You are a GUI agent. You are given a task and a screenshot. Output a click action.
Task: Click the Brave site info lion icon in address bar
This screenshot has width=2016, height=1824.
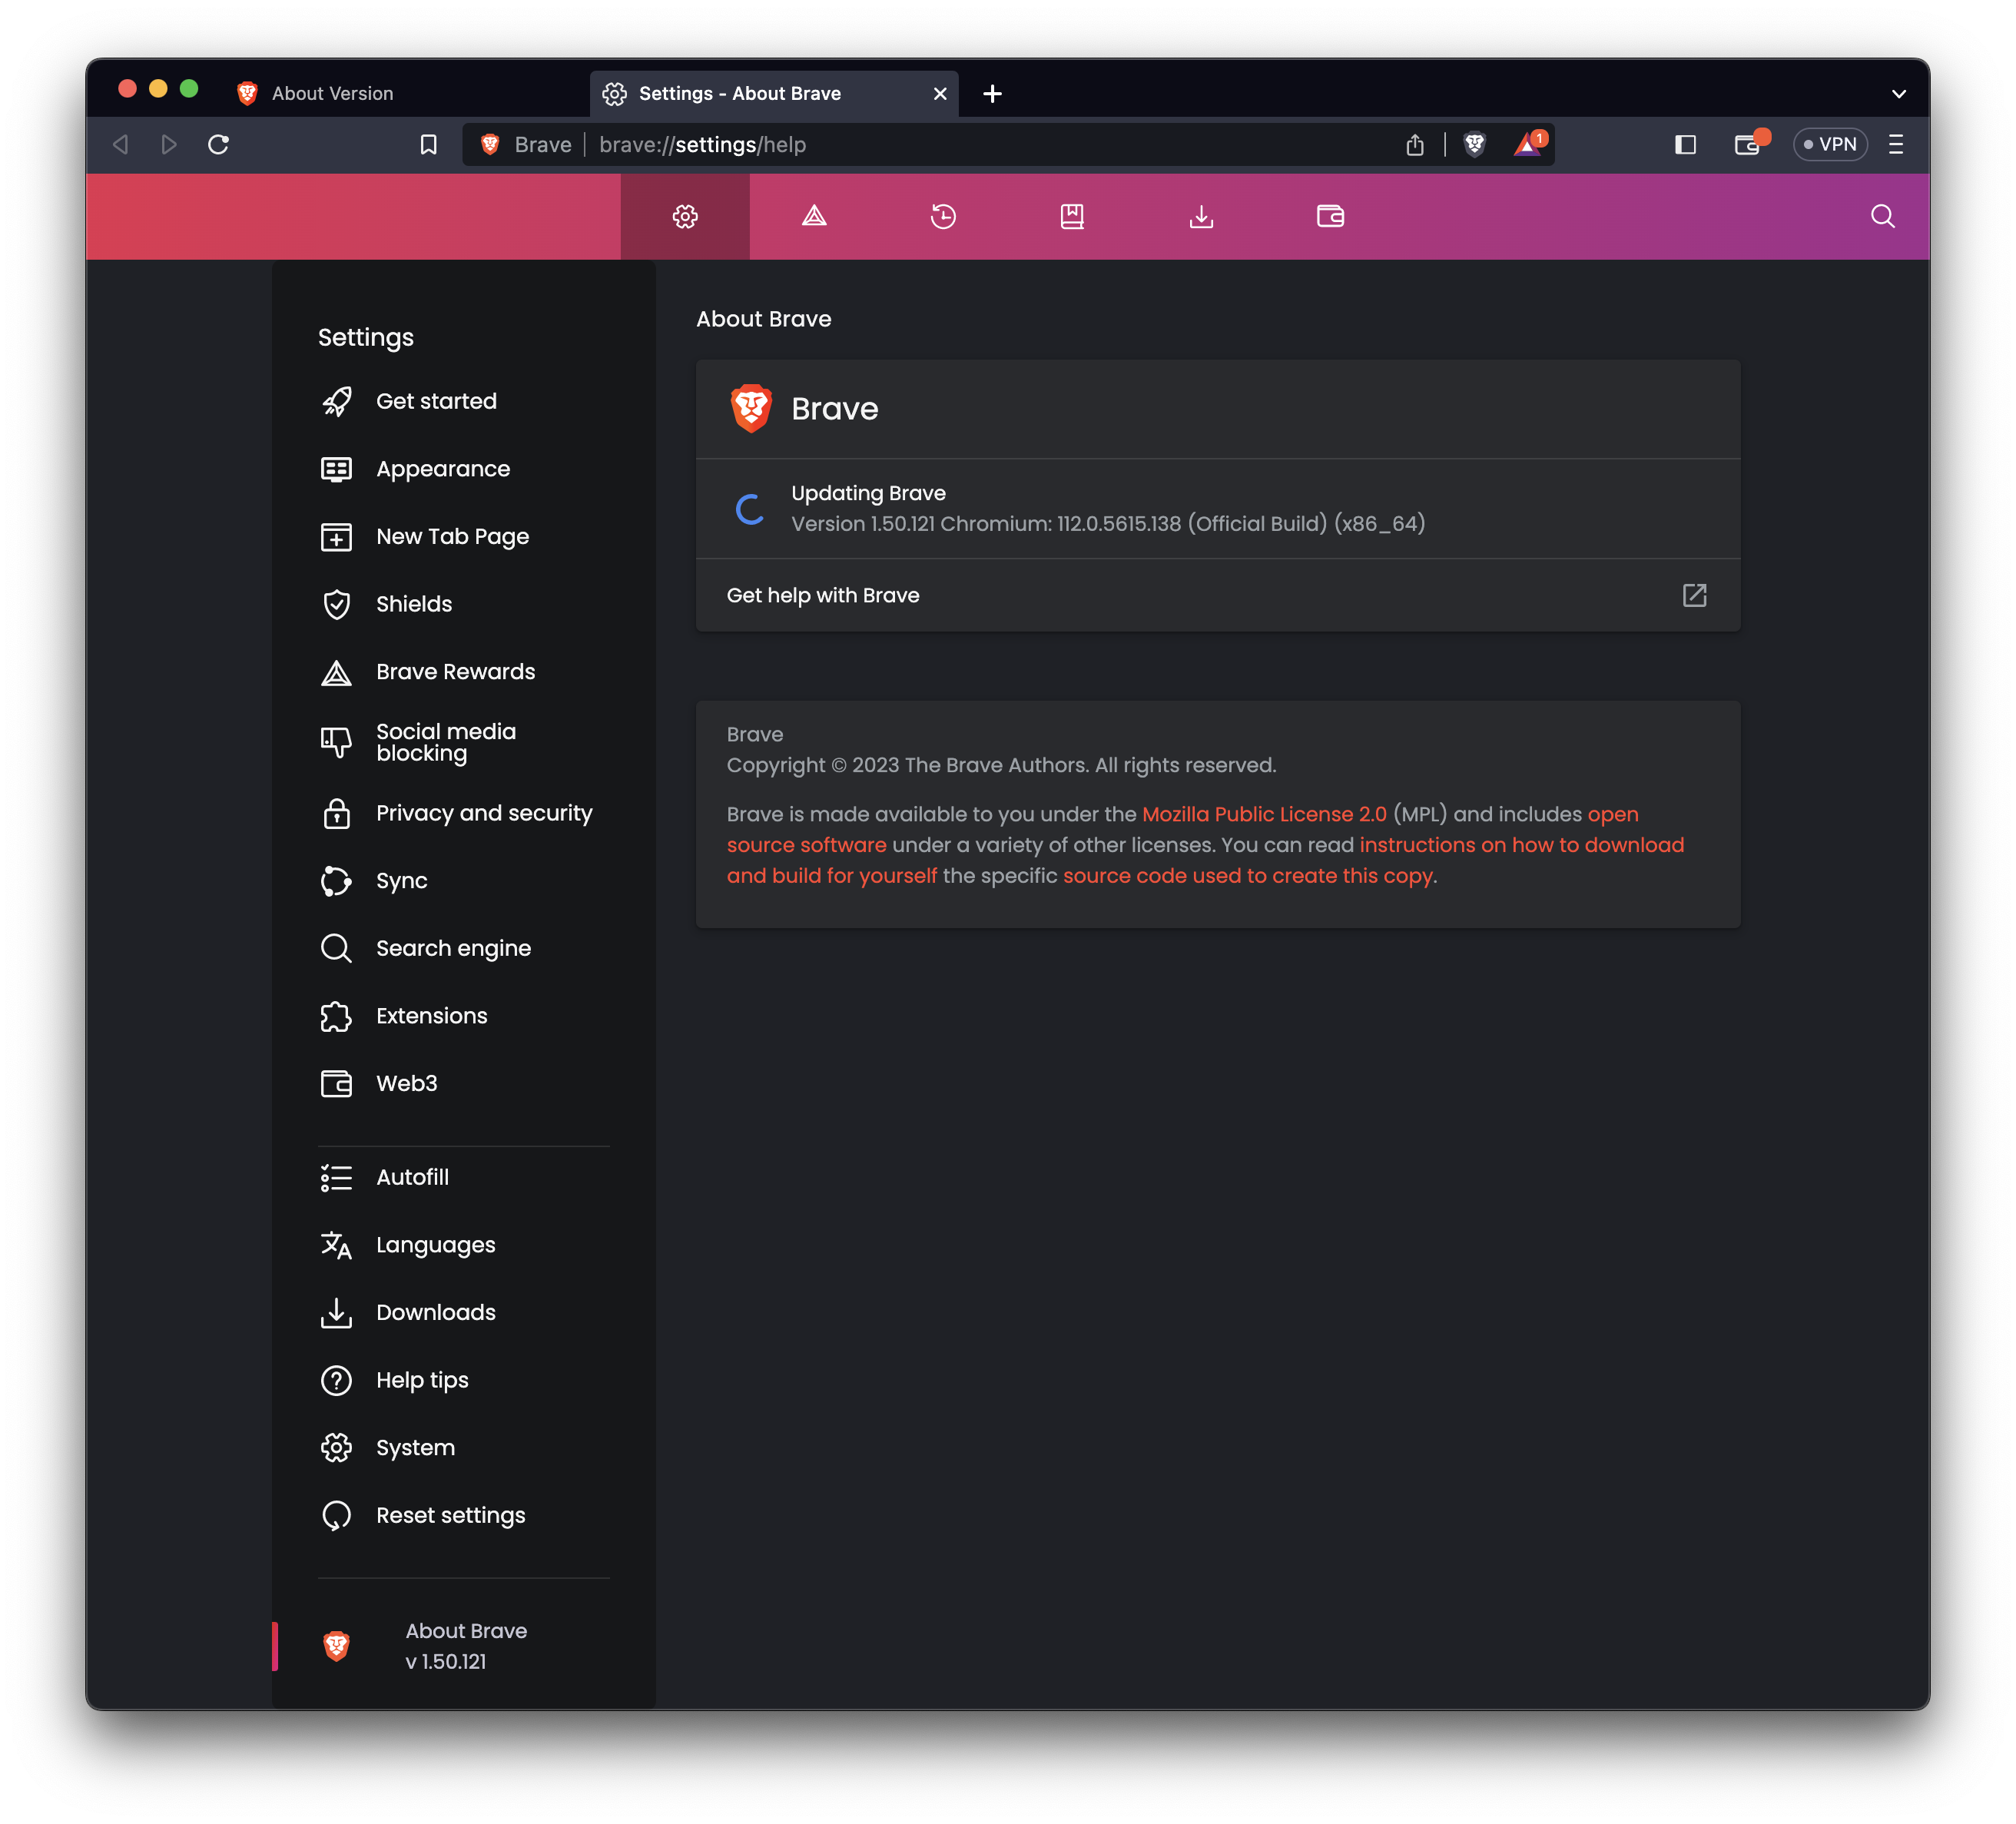490,144
